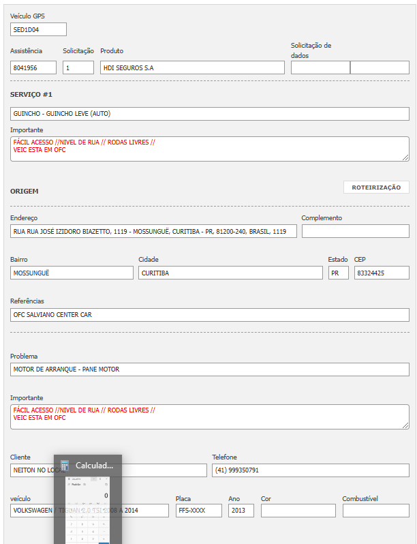Select the CEP field
This screenshot has width=417, height=544.
[x=382, y=273]
